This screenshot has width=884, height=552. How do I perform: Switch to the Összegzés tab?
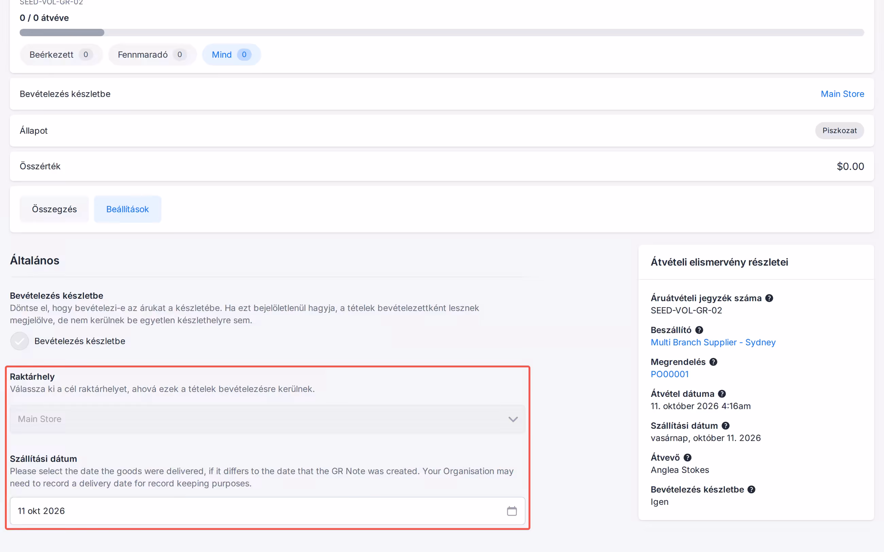click(54, 209)
